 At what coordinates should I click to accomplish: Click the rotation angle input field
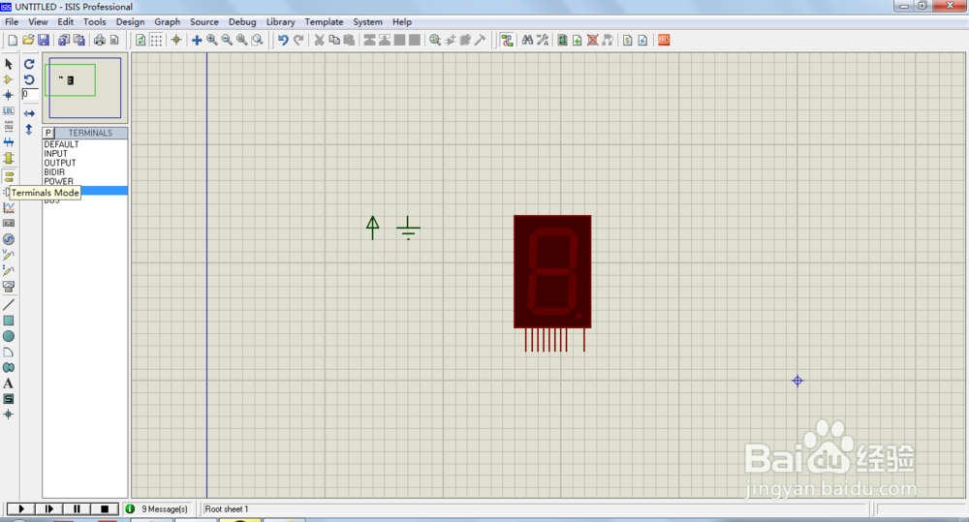tap(30, 95)
